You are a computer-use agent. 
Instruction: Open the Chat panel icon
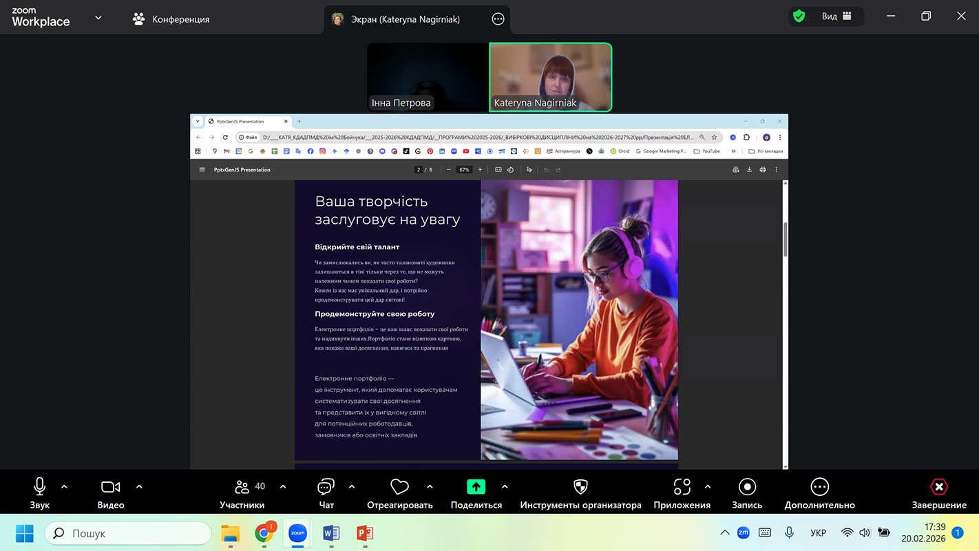click(x=326, y=487)
